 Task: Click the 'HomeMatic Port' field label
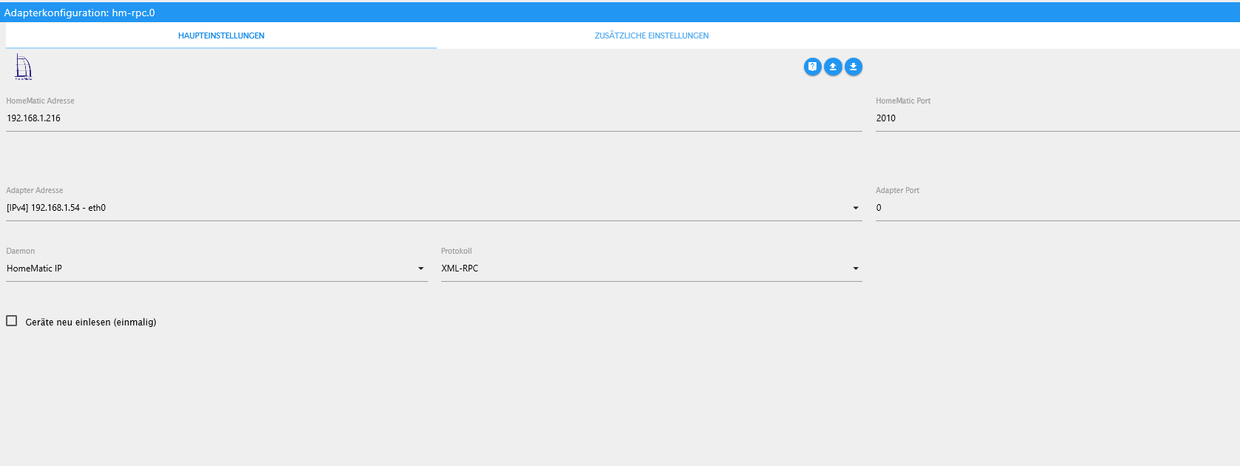tap(903, 101)
